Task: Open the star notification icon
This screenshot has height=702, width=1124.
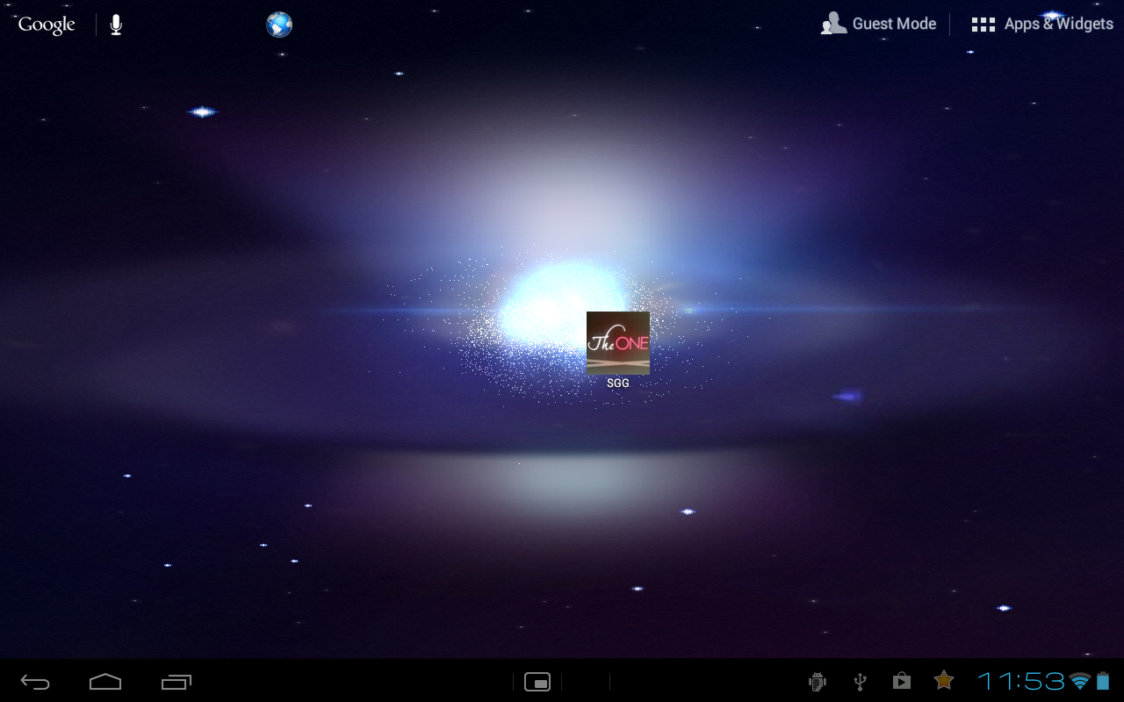Action: pos(944,680)
